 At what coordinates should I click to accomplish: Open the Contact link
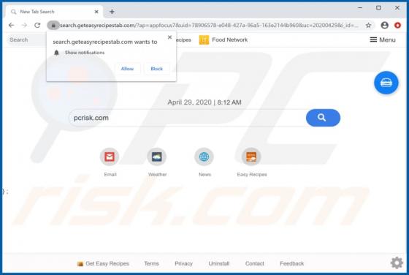pyautogui.click(x=255, y=263)
